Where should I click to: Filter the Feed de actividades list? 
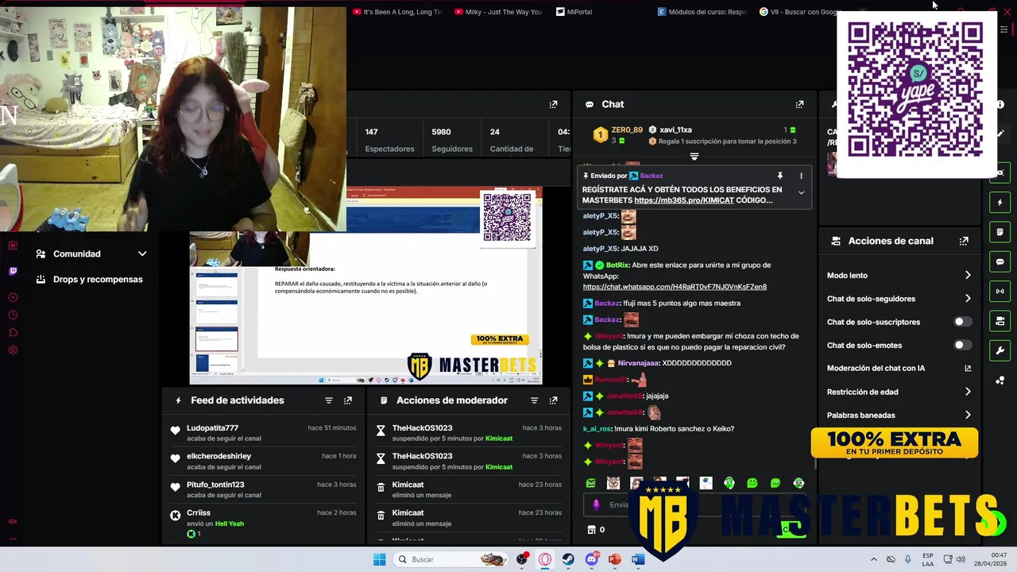(x=329, y=400)
